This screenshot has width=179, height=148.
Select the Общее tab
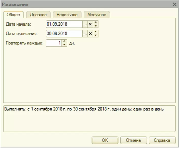click(x=13, y=15)
